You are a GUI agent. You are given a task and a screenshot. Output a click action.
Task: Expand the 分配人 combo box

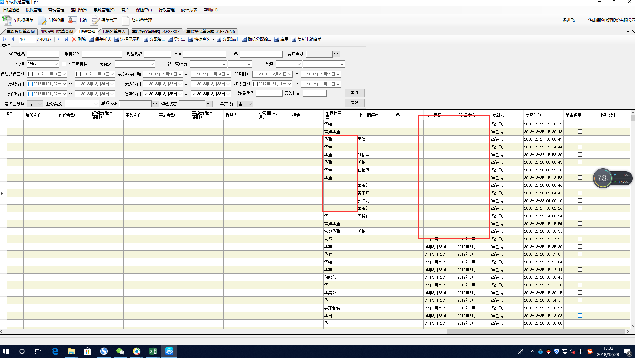click(x=152, y=64)
